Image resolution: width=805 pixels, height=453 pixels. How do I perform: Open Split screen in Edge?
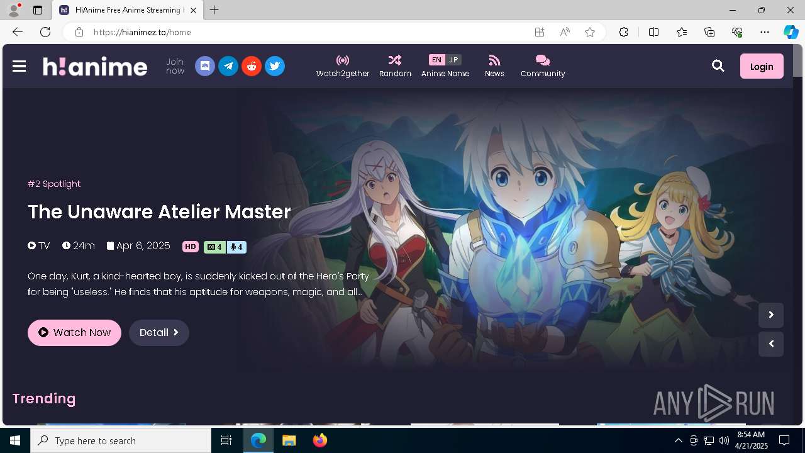click(653, 32)
